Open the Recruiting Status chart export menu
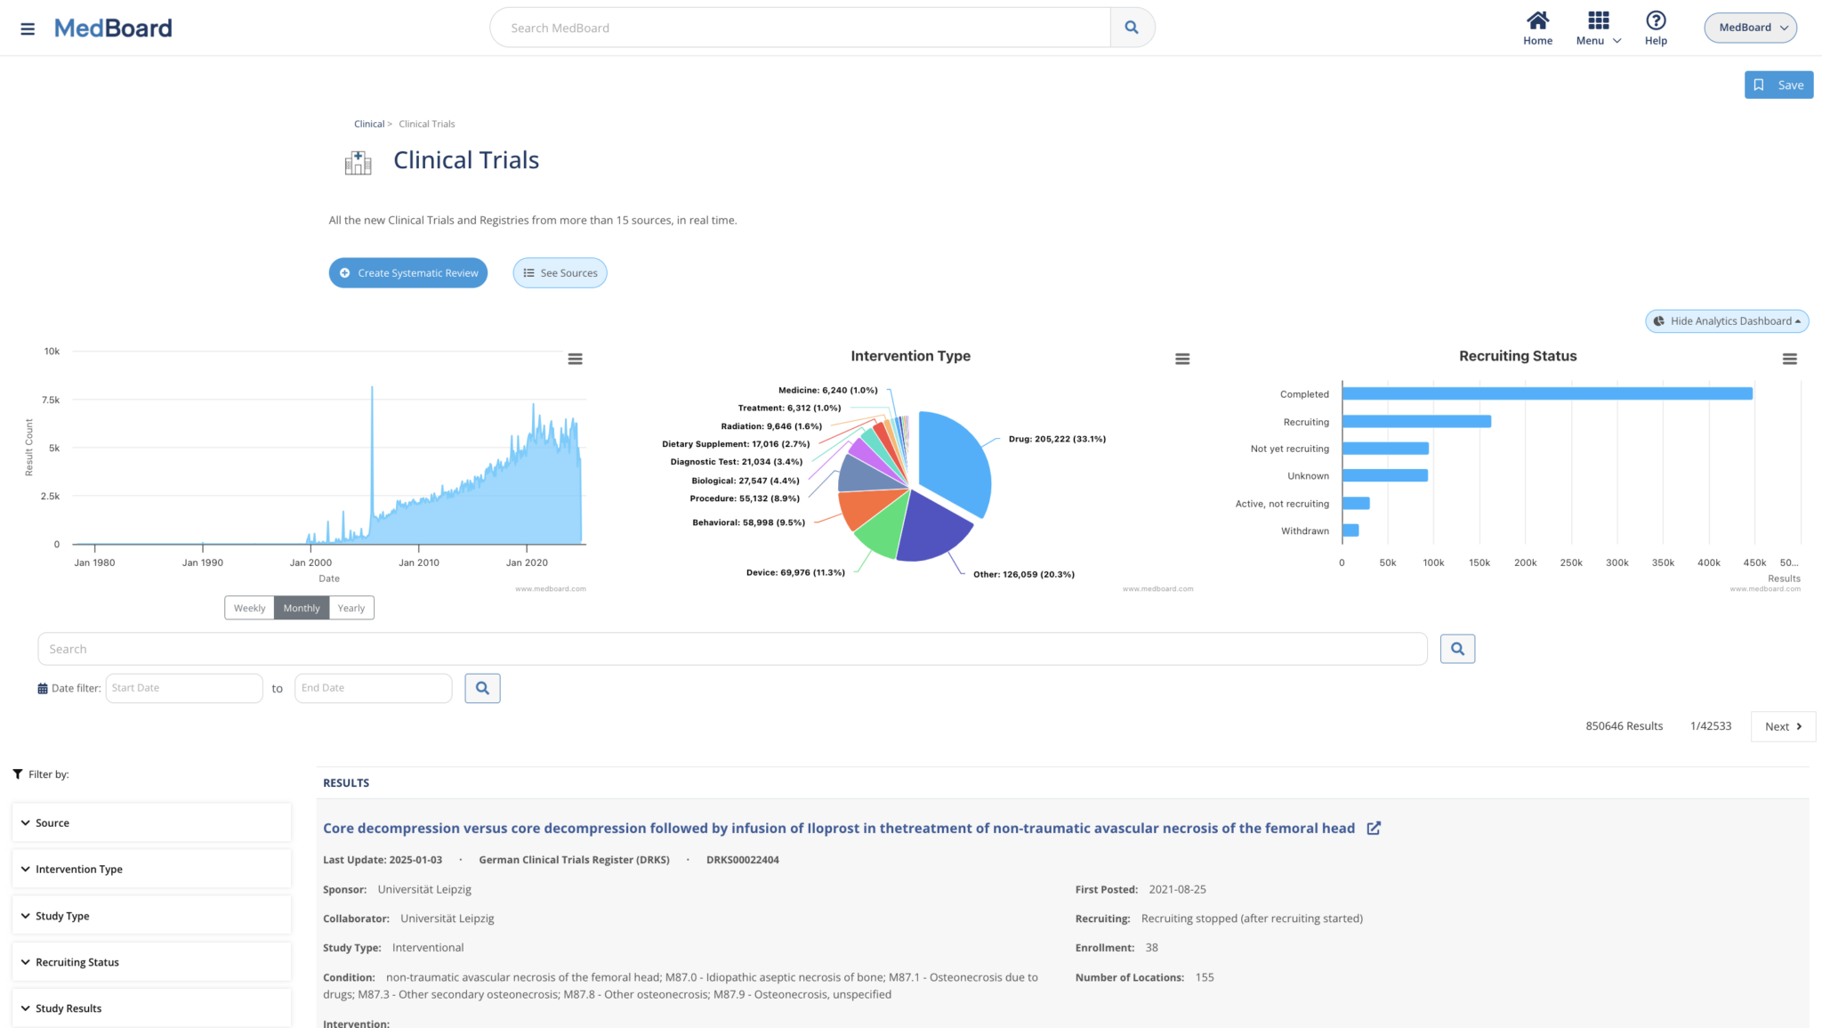1822x1028 pixels. click(1790, 358)
